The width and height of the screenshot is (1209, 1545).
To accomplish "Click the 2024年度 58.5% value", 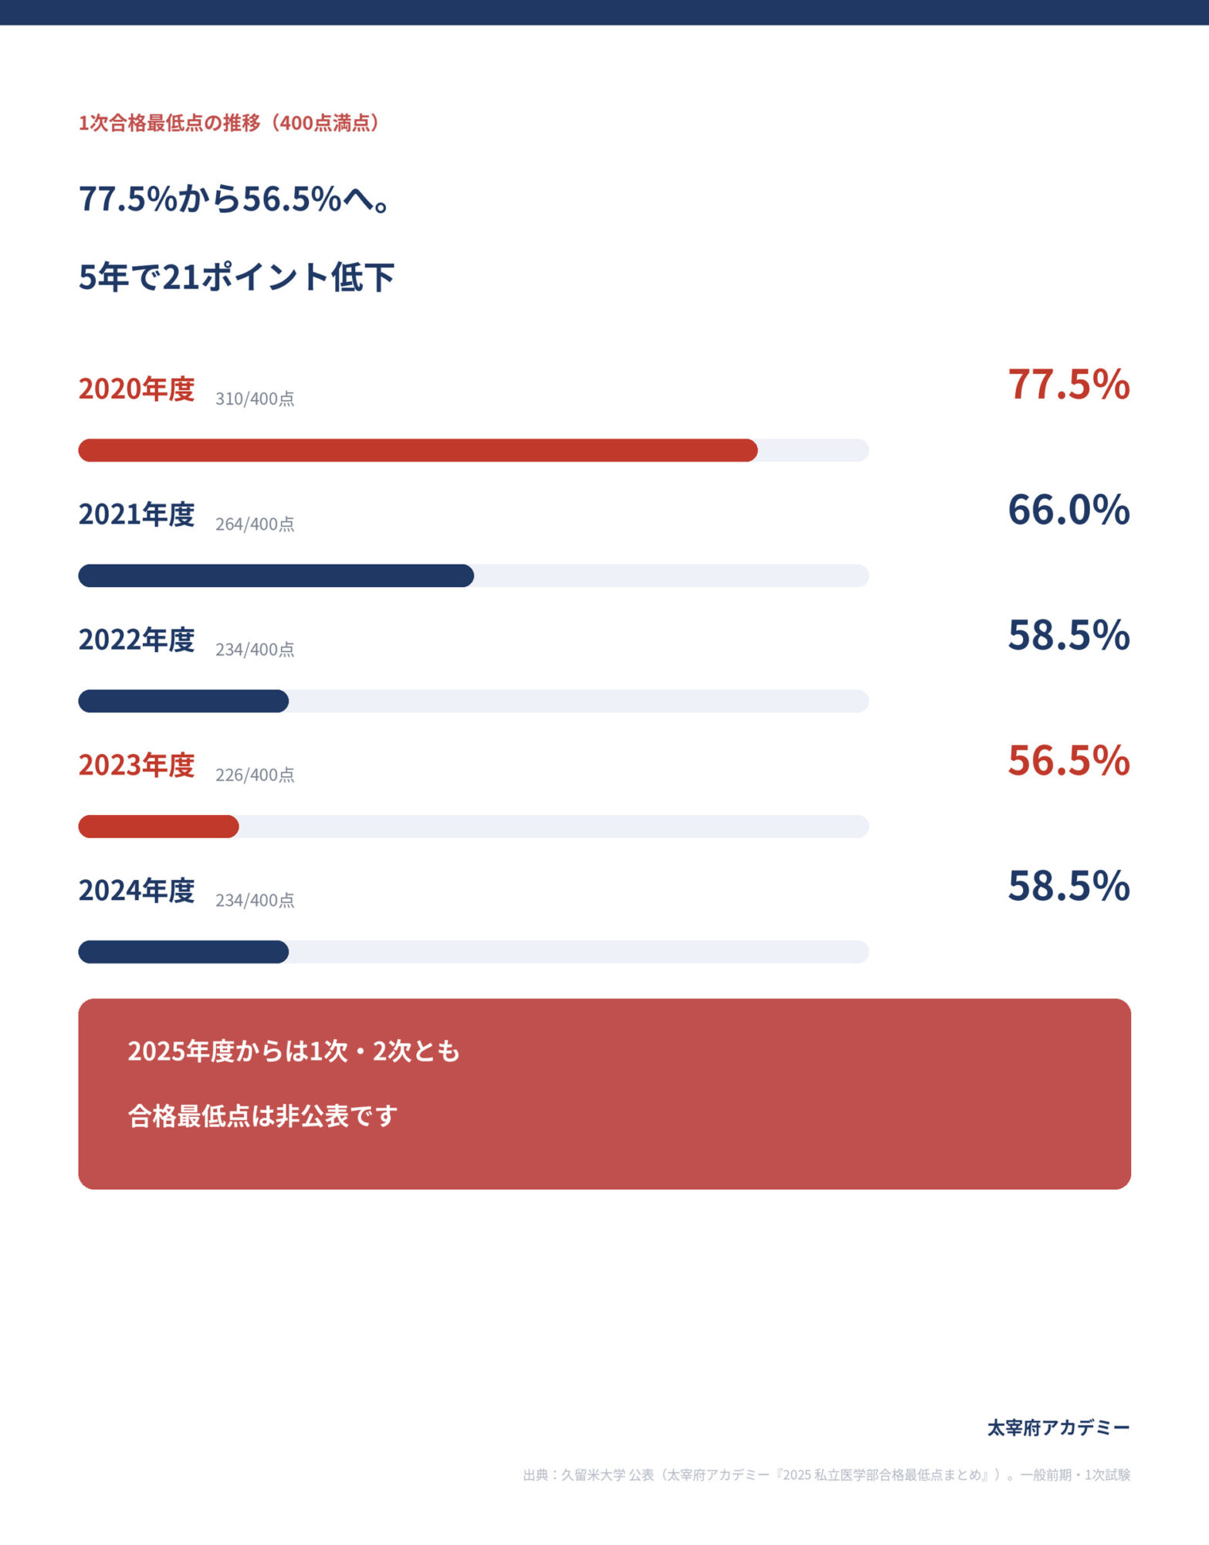I will (x=1068, y=885).
